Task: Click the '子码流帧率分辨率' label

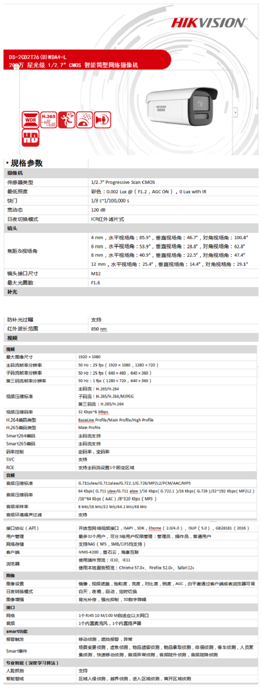Action: (24, 373)
